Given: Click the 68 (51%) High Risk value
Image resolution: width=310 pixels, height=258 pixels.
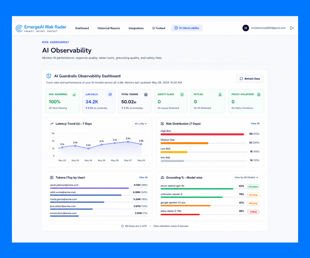Looking at the screenshot, I should coord(254,134).
